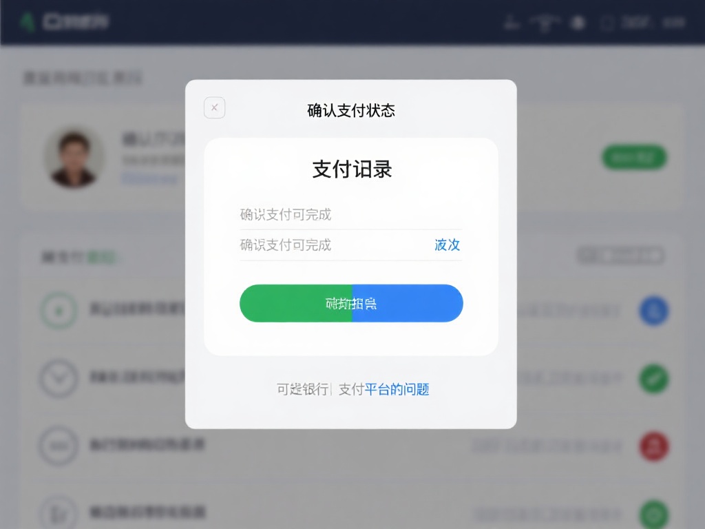Click the user profile avatar photo

74,158
